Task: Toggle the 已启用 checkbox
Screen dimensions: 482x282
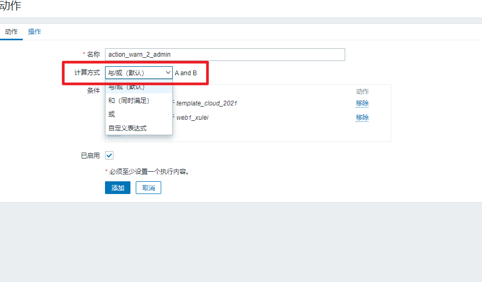Action: point(109,155)
